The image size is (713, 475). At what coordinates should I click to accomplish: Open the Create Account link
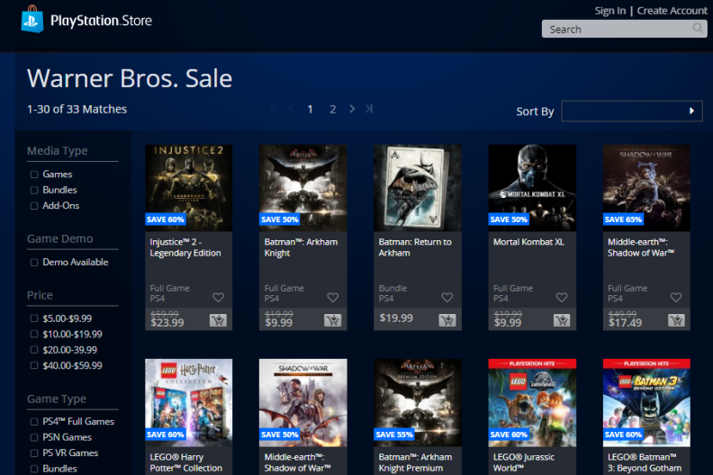click(672, 11)
